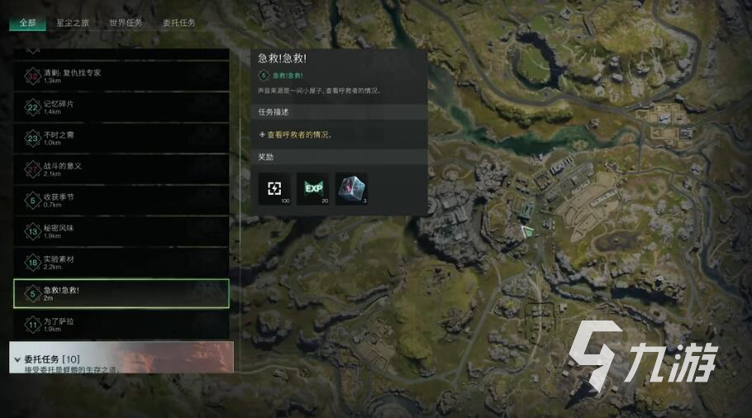Screen dimensions: 752x418
Task: Click the chevron above the quest list
Action: 32,50
